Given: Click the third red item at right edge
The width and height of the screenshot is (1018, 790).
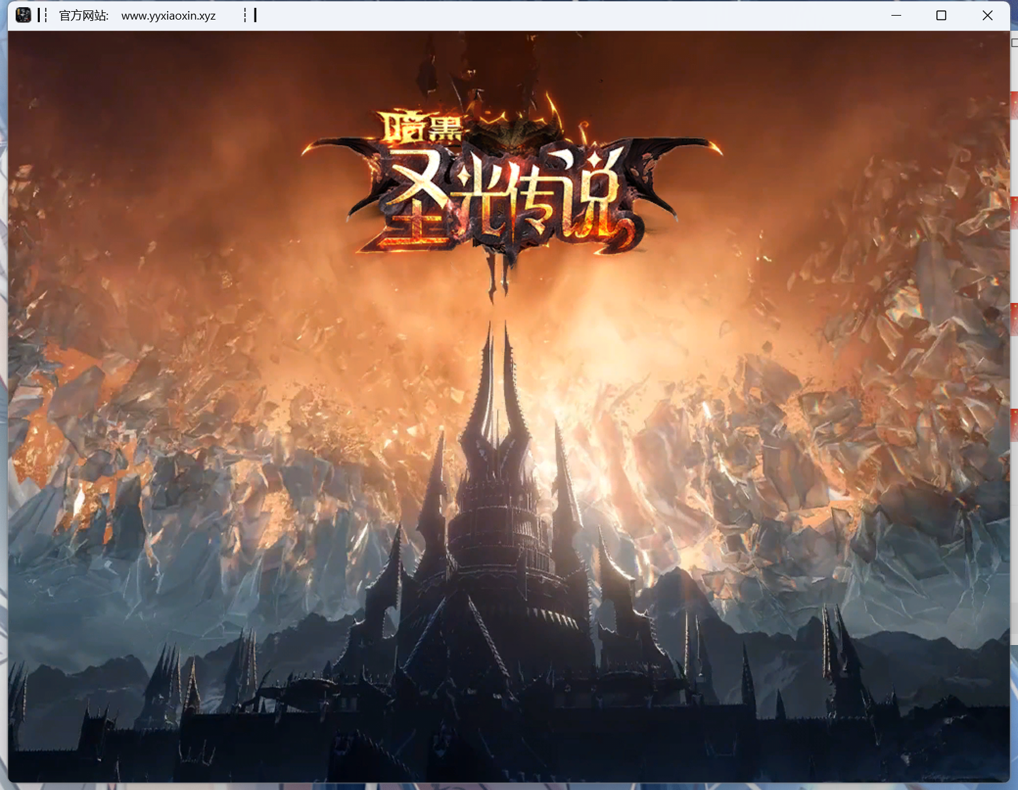Looking at the screenshot, I should click(1014, 319).
